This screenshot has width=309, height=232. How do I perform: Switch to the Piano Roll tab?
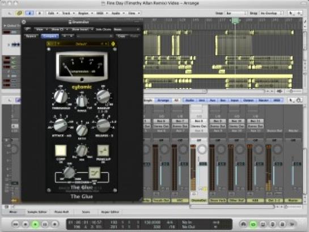pos(61,212)
